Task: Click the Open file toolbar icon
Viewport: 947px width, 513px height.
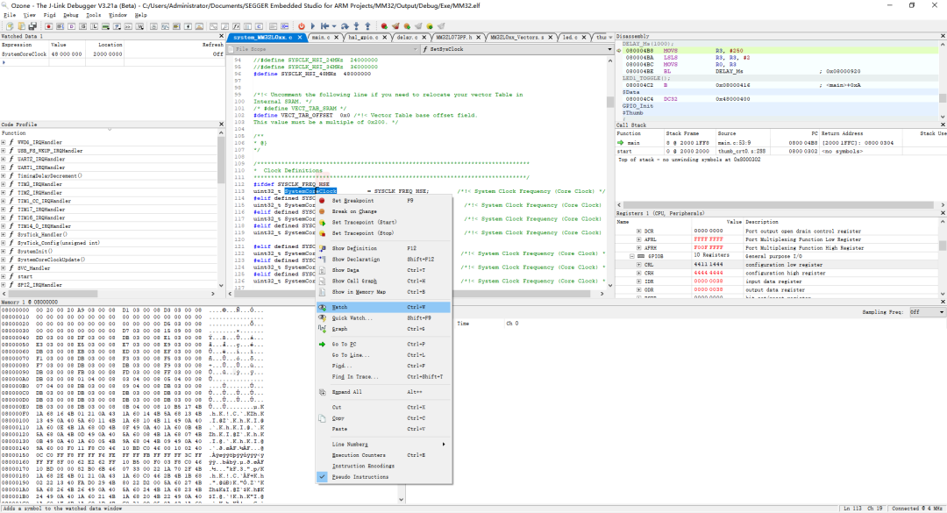Action: click(x=21, y=26)
